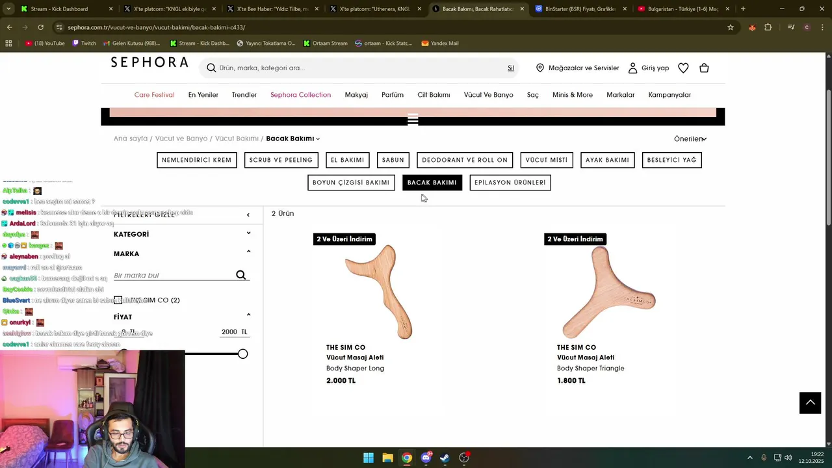Open browser extensions puzzle icon
832x468 pixels.
[x=768, y=27]
